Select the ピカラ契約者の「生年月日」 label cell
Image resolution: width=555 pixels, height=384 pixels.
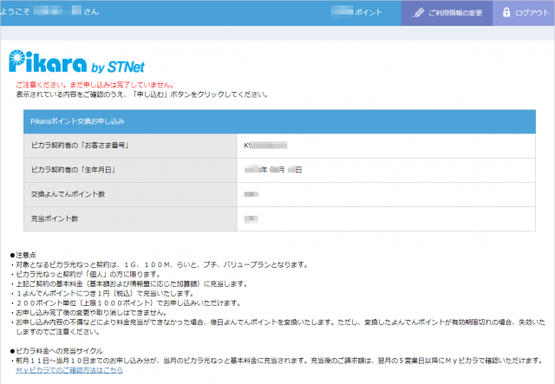pos(130,170)
